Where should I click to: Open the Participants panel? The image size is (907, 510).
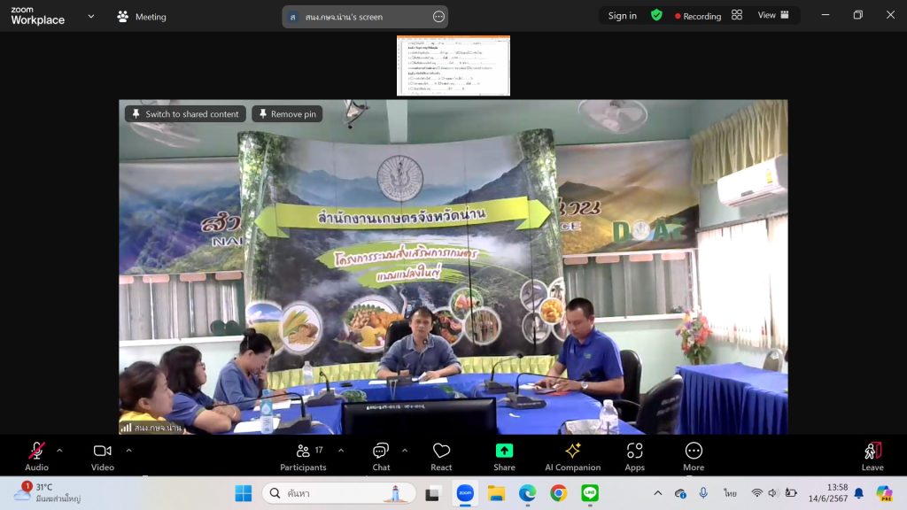click(303, 455)
